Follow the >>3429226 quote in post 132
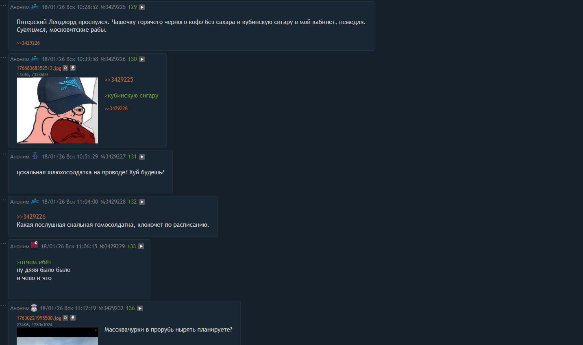The height and width of the screenshot is (345, 583). 31,217
